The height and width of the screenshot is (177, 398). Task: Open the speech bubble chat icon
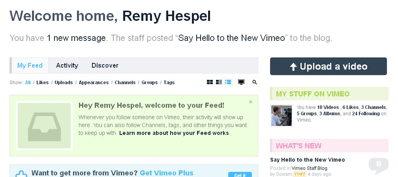click(x=378, y=165)
